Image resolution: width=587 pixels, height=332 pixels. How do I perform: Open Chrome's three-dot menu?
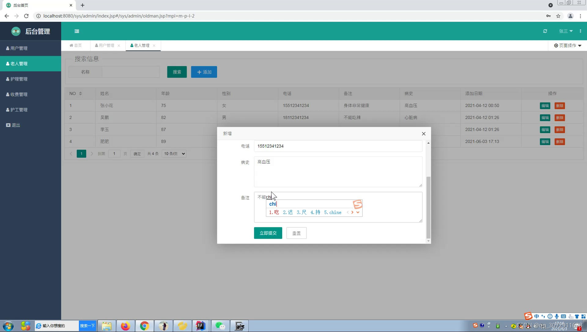[580, 16]
